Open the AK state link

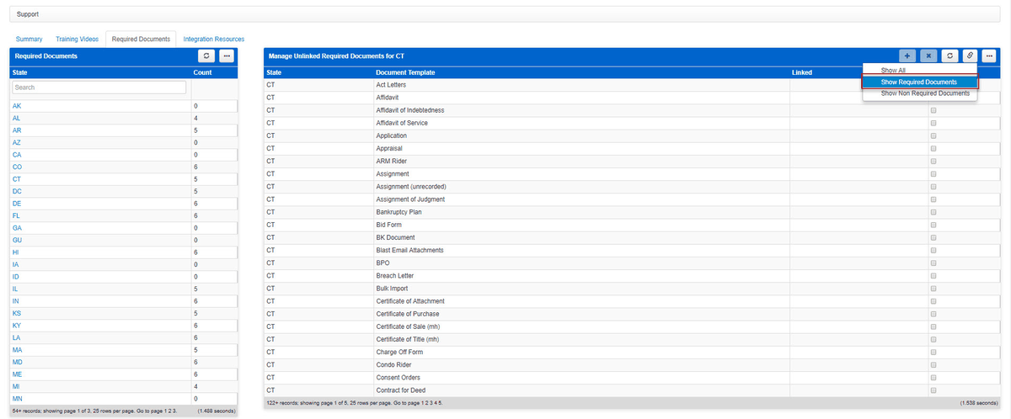click(x=17, y=106)
